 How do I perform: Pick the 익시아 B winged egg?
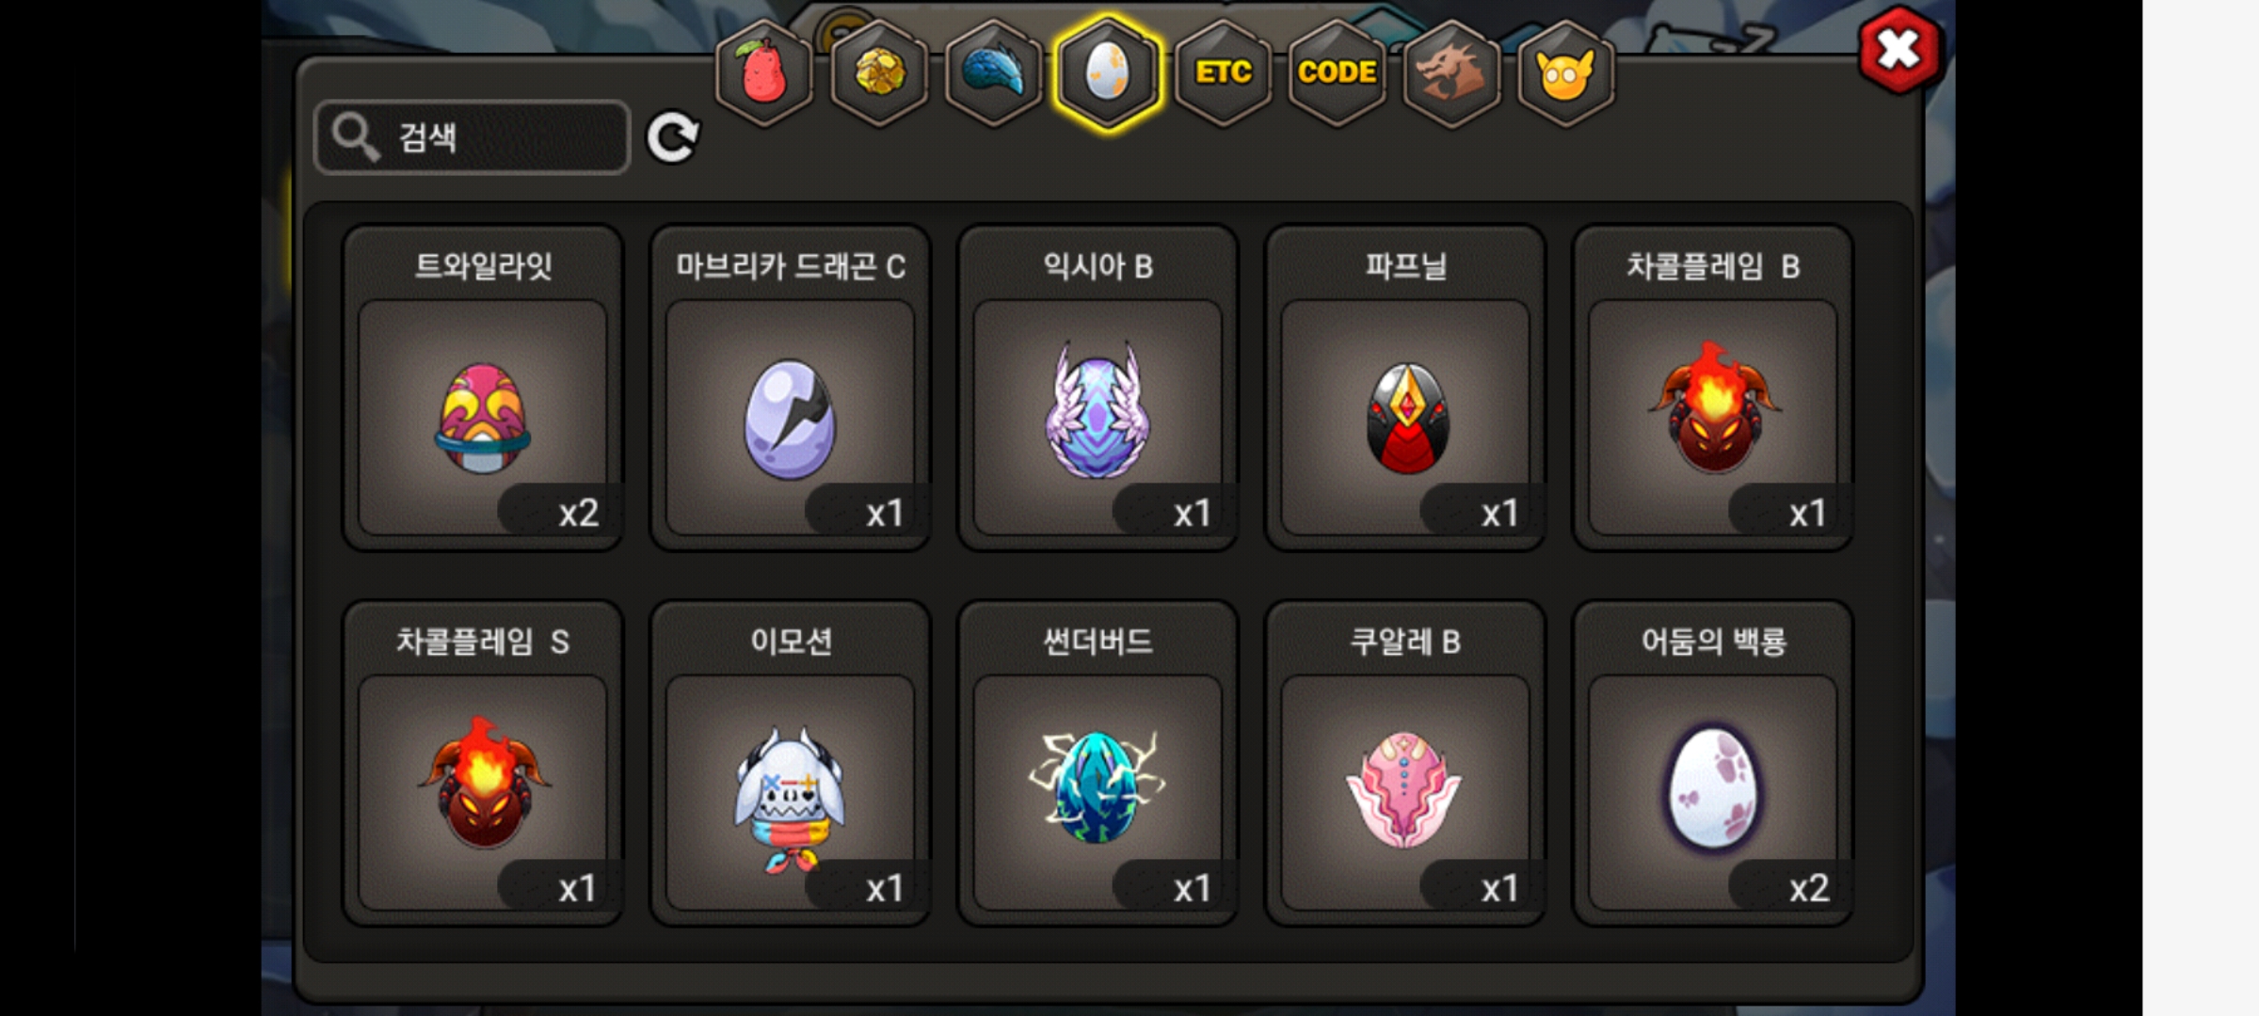[1097, 388]
